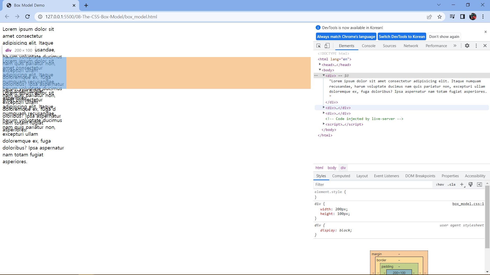Click the Styles pane vertical scrollbar
The height and width of the screenshot is (275, 490).
click(x=487, y=216)
